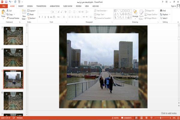
Task: Toggle text Shadow formatting
Action: (x=48, y=17)
